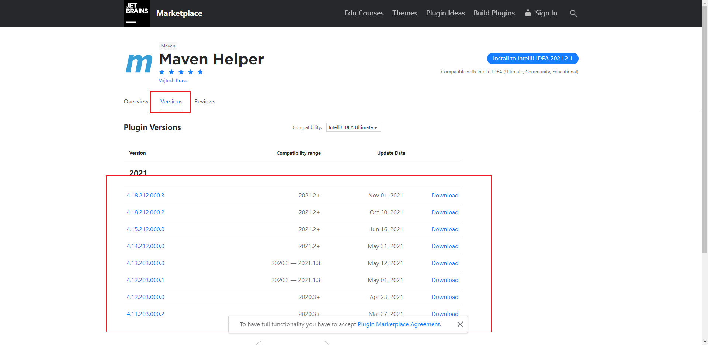Click the first rating star under the plugin name
This screenshot has height=345, width=708.
tap(162, 72)
